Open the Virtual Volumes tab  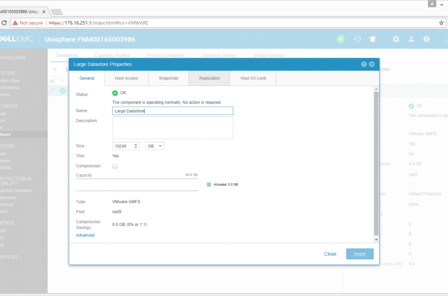coord(269,56)
